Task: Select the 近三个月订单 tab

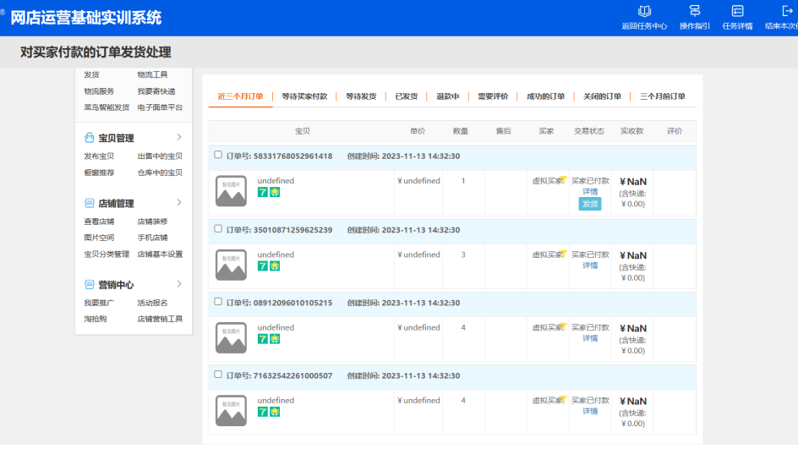Action: (x=241, y=96)
